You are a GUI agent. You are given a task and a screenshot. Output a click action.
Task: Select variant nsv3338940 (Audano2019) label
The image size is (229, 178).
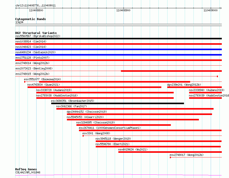point(207,90)
